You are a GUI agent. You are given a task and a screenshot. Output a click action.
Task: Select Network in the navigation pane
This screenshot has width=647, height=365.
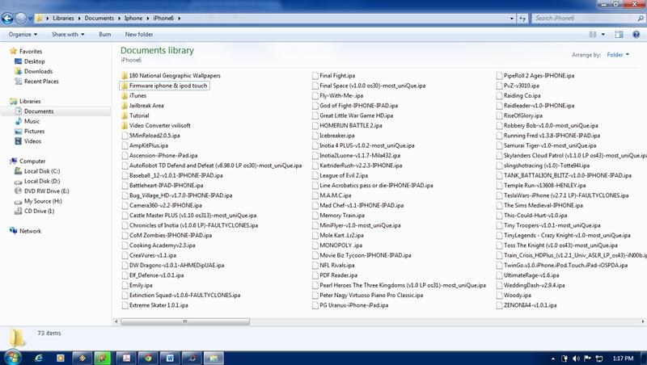tap(30, 231)
